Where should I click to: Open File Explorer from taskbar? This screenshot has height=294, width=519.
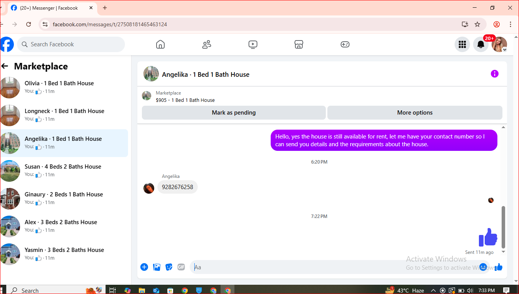point(142,291)
